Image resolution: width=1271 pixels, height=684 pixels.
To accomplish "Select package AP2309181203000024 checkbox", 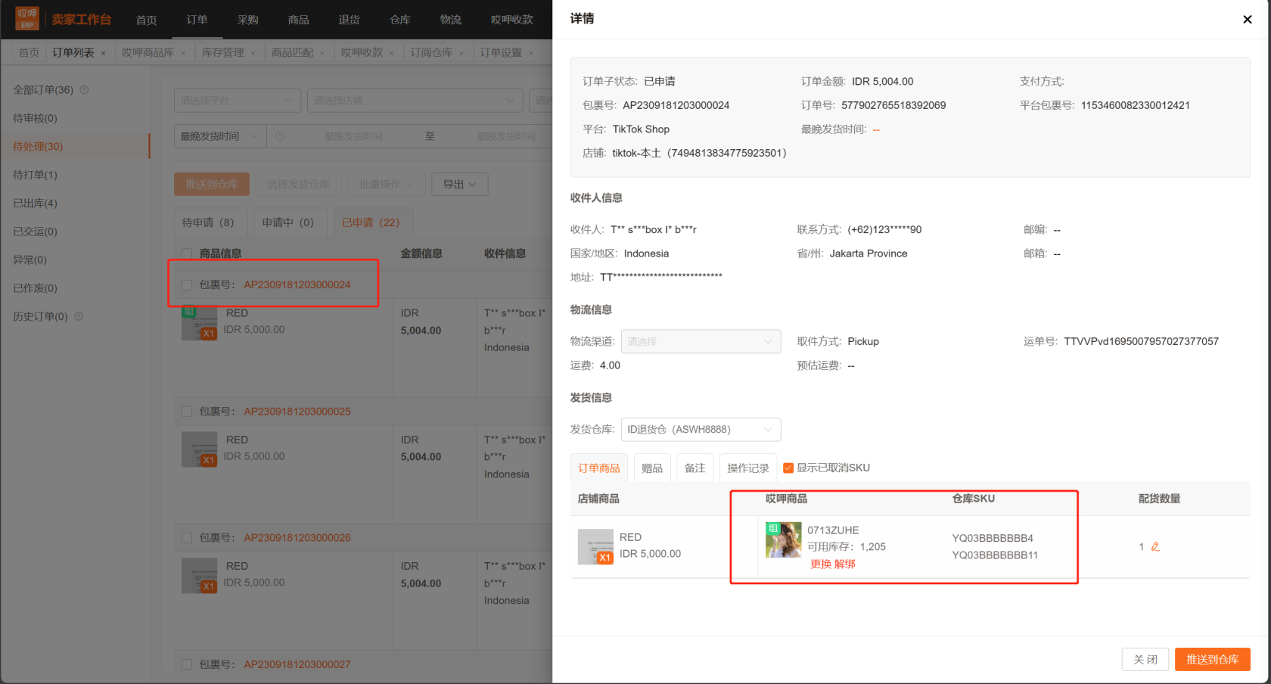I will [x=187, y=284].
